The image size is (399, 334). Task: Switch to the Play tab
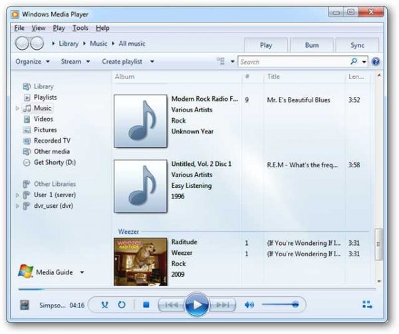(x=266, y=45)
